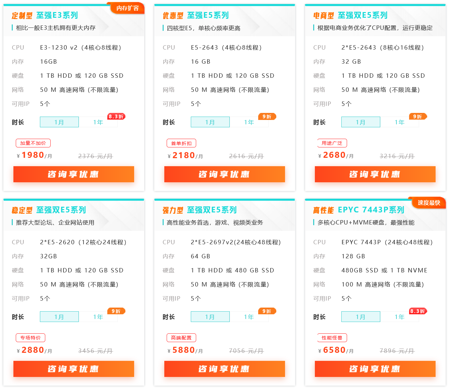Choose 1月 duration on 稳定型 至强双E5 card
The width and height of the screenshot is (449, 389).
coord(59,317)
